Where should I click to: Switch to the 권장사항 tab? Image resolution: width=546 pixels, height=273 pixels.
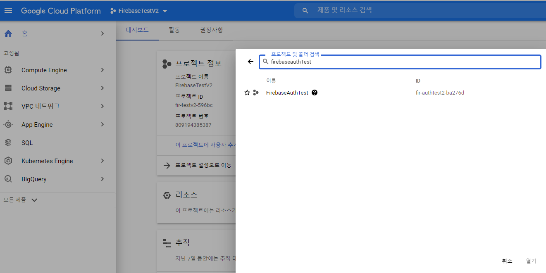coord(212,30)
